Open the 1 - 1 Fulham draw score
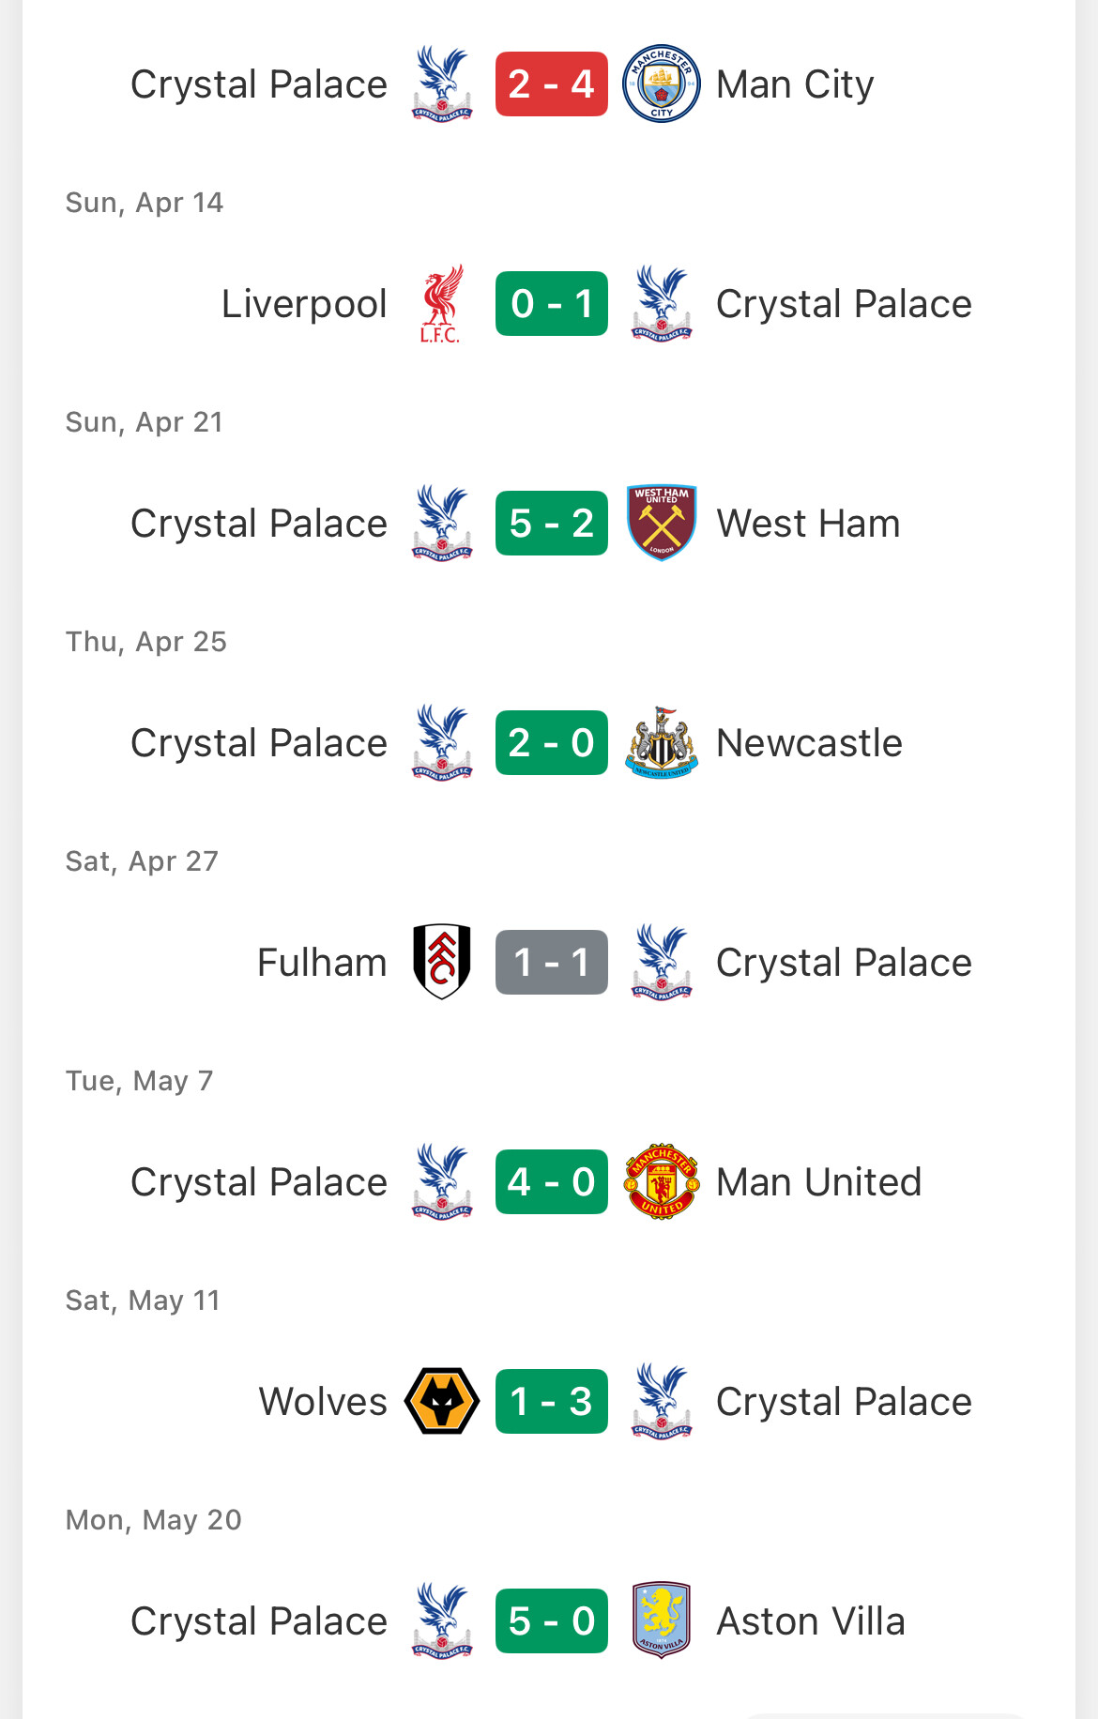The width and height of the screenshot is (1098, 1719). (x=552, y=963)
